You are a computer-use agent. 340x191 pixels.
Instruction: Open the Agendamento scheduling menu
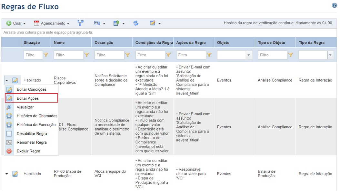pyautogui.click(x=52, y=23)
